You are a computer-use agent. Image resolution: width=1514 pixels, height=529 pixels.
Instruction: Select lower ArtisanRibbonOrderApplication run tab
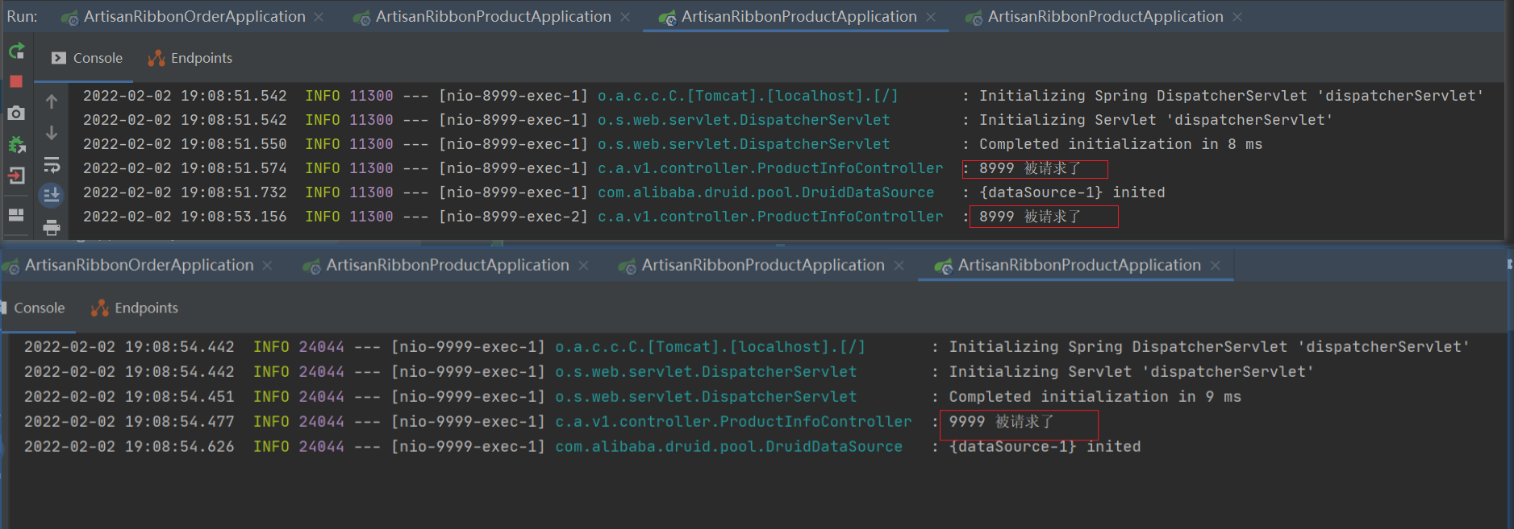click(139, 265)
